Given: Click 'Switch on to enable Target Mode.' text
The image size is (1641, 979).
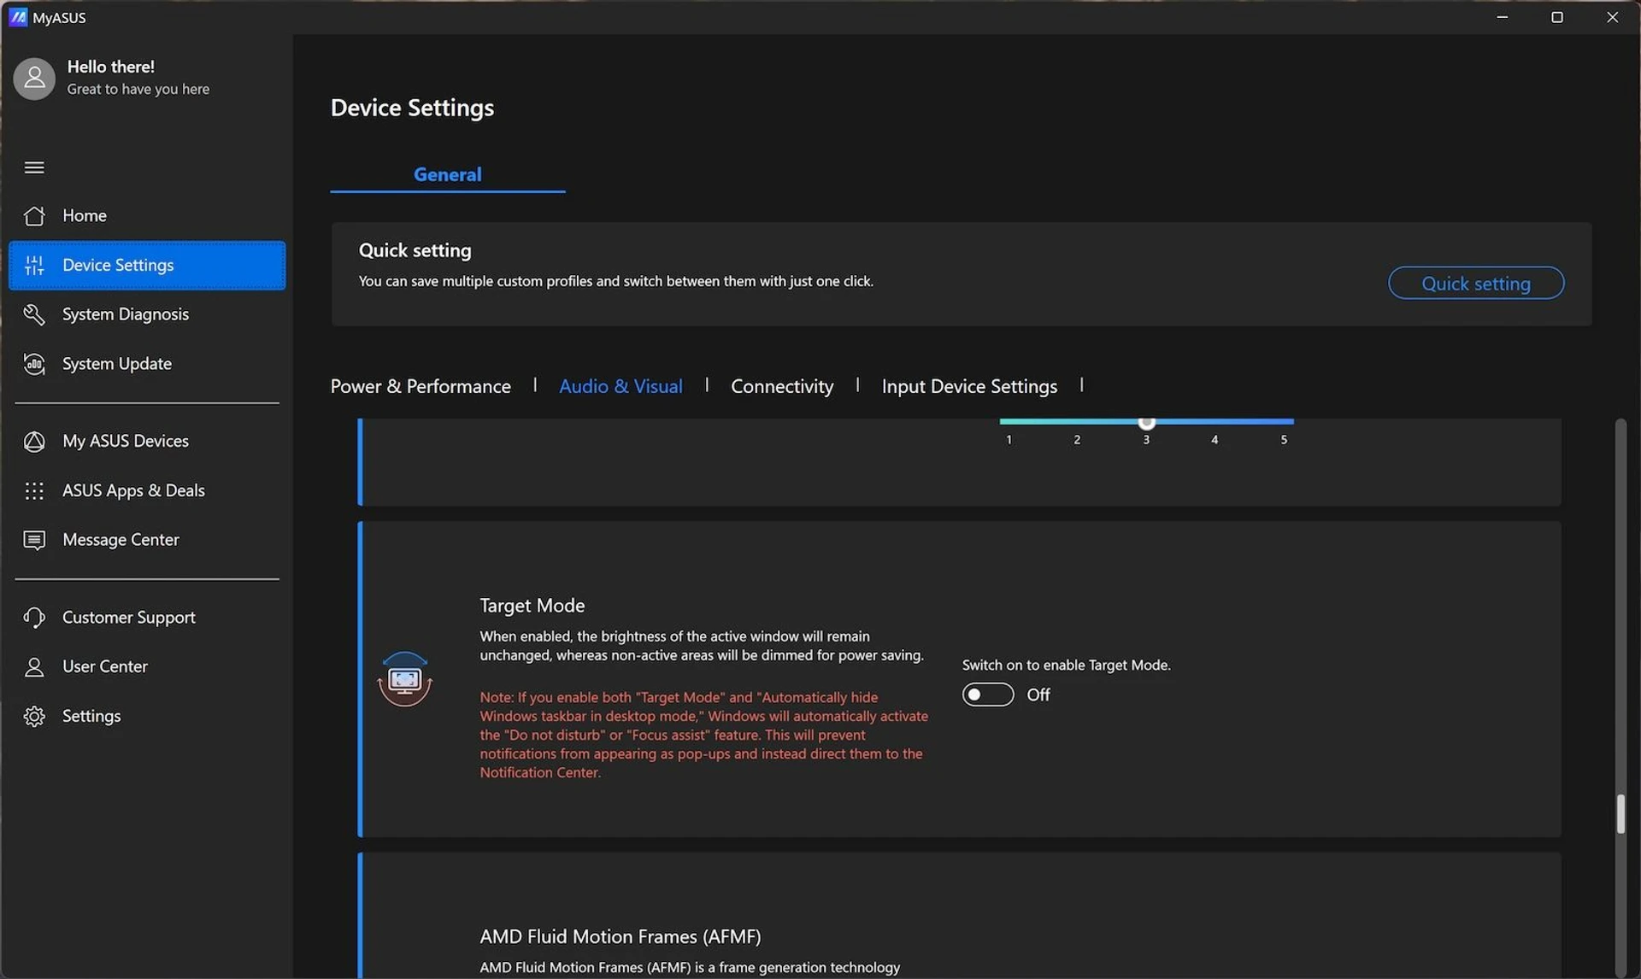Looking at the screenshot, I should click(1067, 665).
